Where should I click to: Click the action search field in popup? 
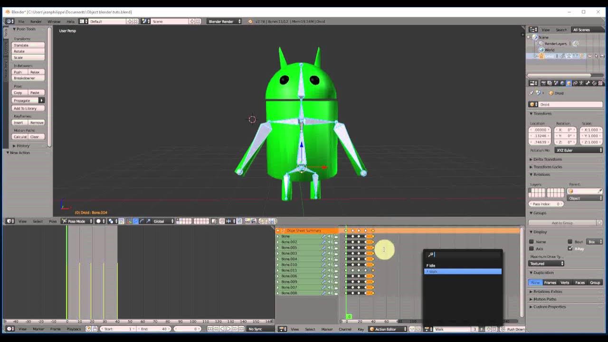(x=463, y=255)
